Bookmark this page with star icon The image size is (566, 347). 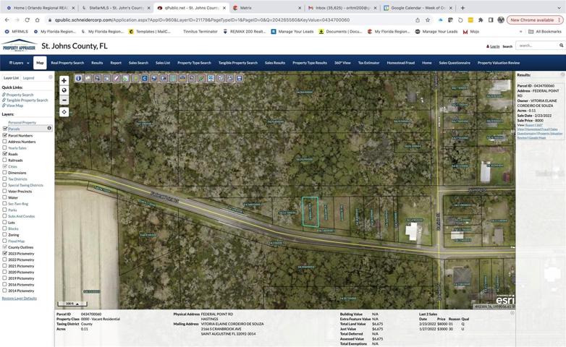428,20
